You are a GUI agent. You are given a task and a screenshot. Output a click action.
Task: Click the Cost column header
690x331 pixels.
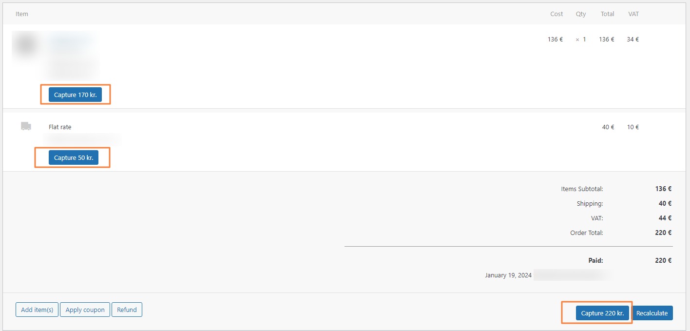pyautogui.click(x=556, y=14)
